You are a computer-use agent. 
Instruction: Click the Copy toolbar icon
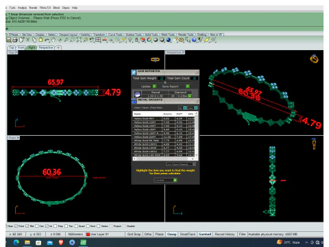click(34, 40)
